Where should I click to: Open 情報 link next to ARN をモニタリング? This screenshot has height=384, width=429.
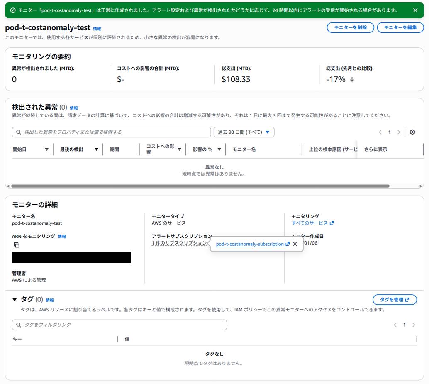62,237
